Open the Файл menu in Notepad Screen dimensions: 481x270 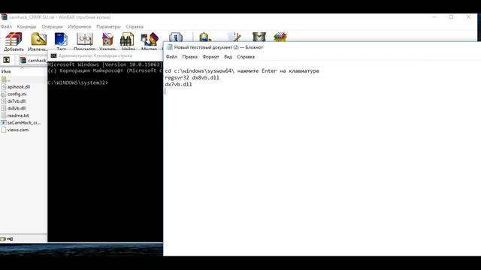[171, 57]
